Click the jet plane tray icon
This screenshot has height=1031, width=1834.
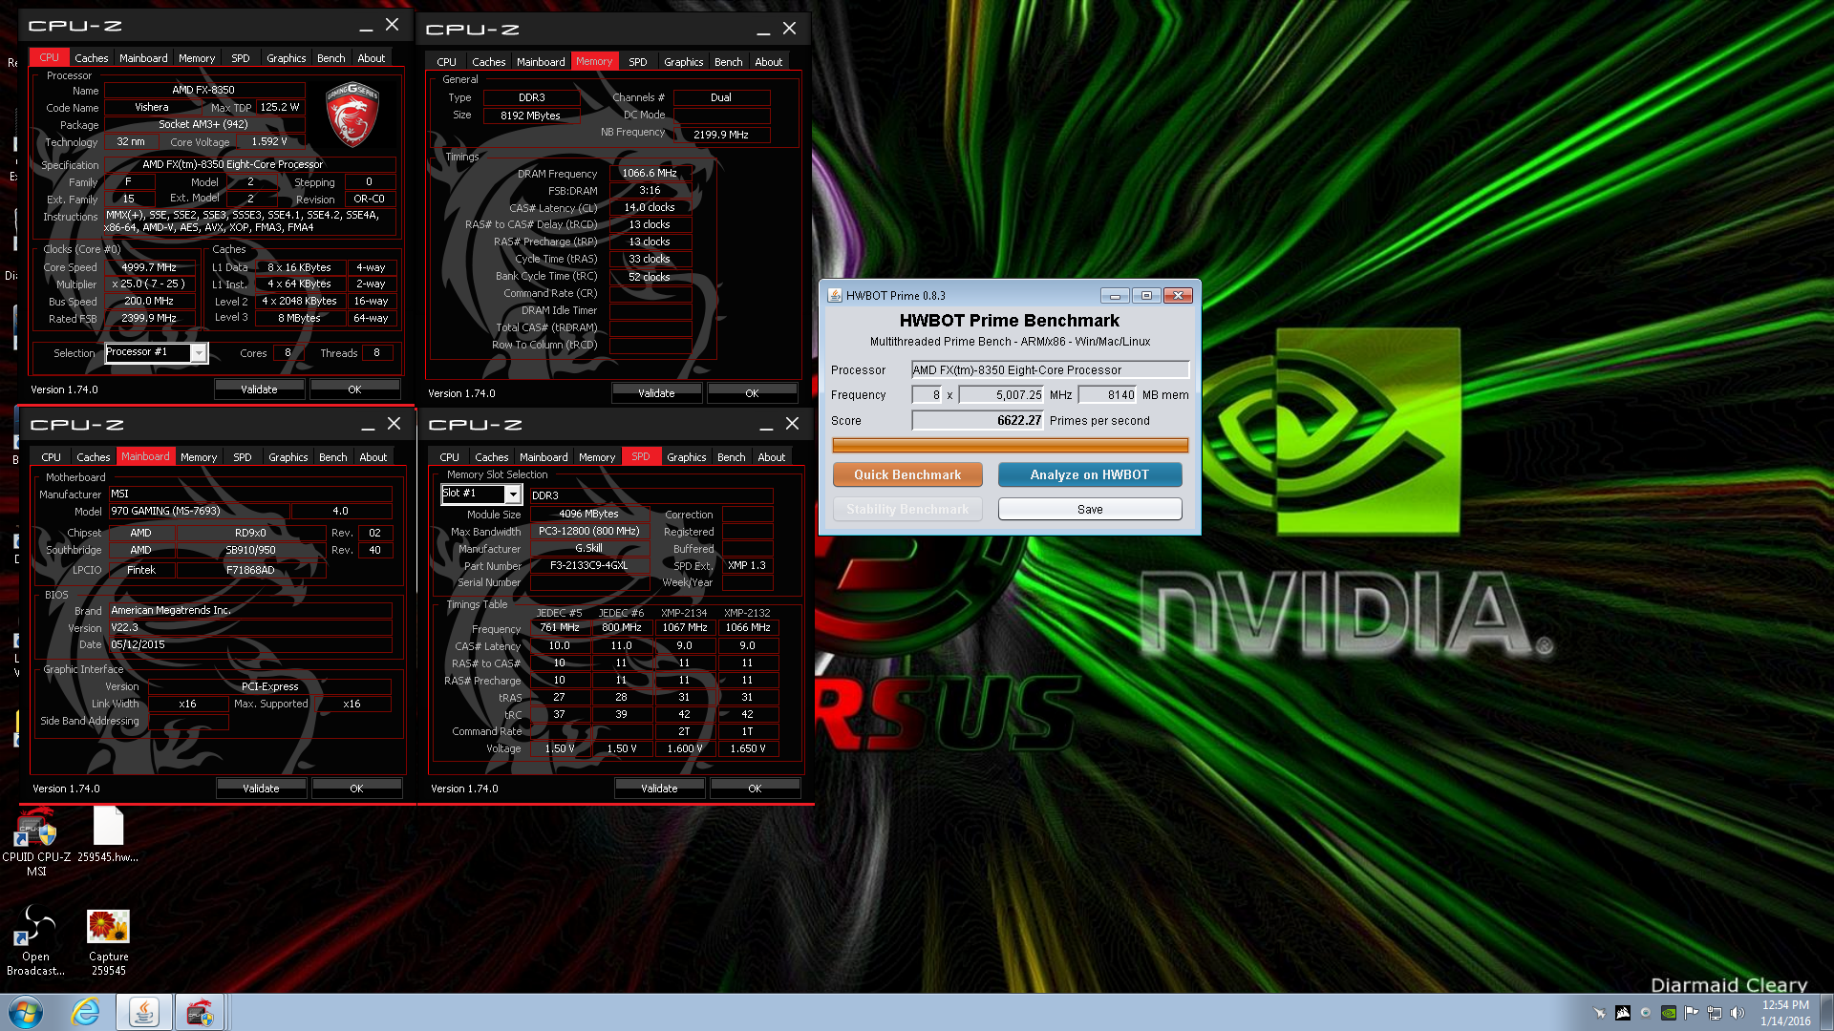point(1600,1013)
